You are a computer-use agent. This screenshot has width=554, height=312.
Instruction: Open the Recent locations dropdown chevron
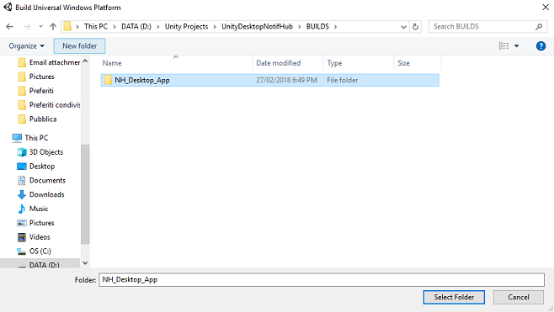point(40,26)
